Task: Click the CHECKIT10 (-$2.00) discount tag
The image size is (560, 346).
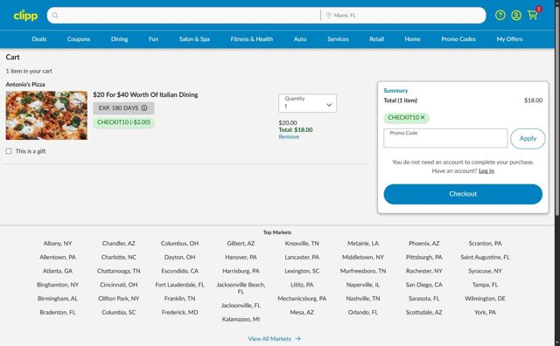Action: pos(124,122)
